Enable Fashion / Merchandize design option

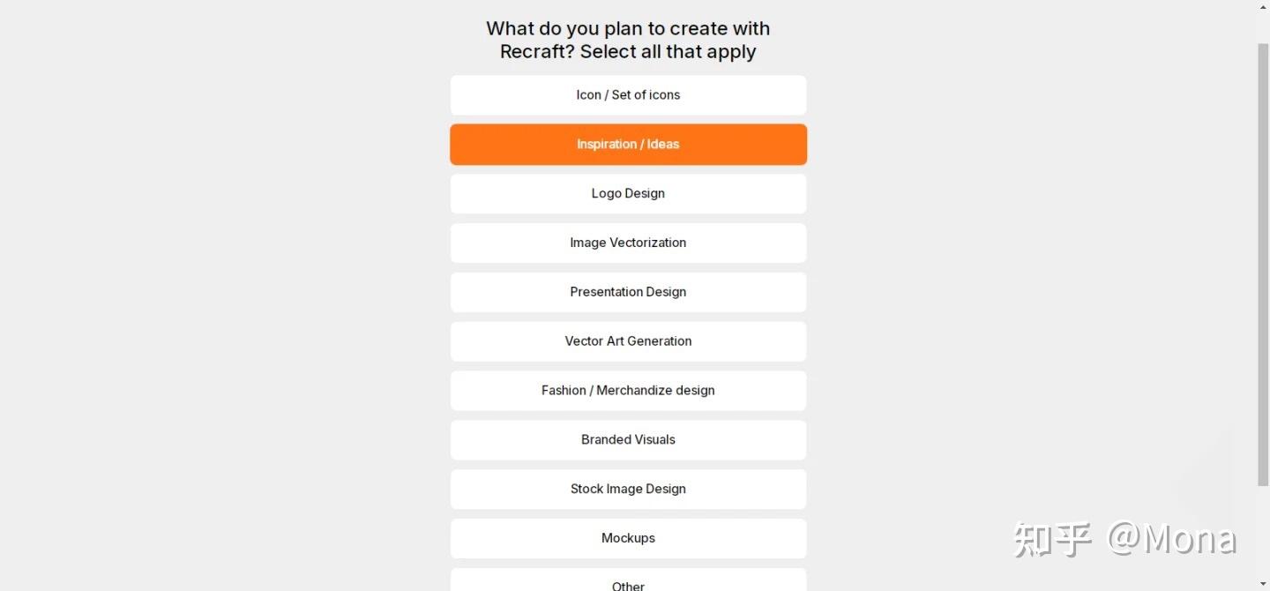(x=628, y=391)
